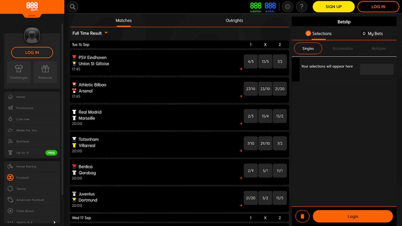Pick Real Madrid win at 2/5
This screenshot has height=226, width=402.
(251, 116)
